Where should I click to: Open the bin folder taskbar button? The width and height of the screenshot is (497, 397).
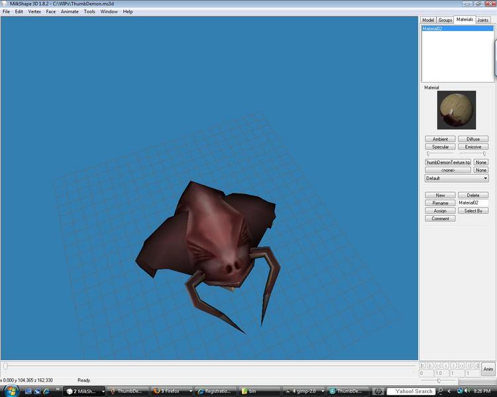[x=259, y=391]
